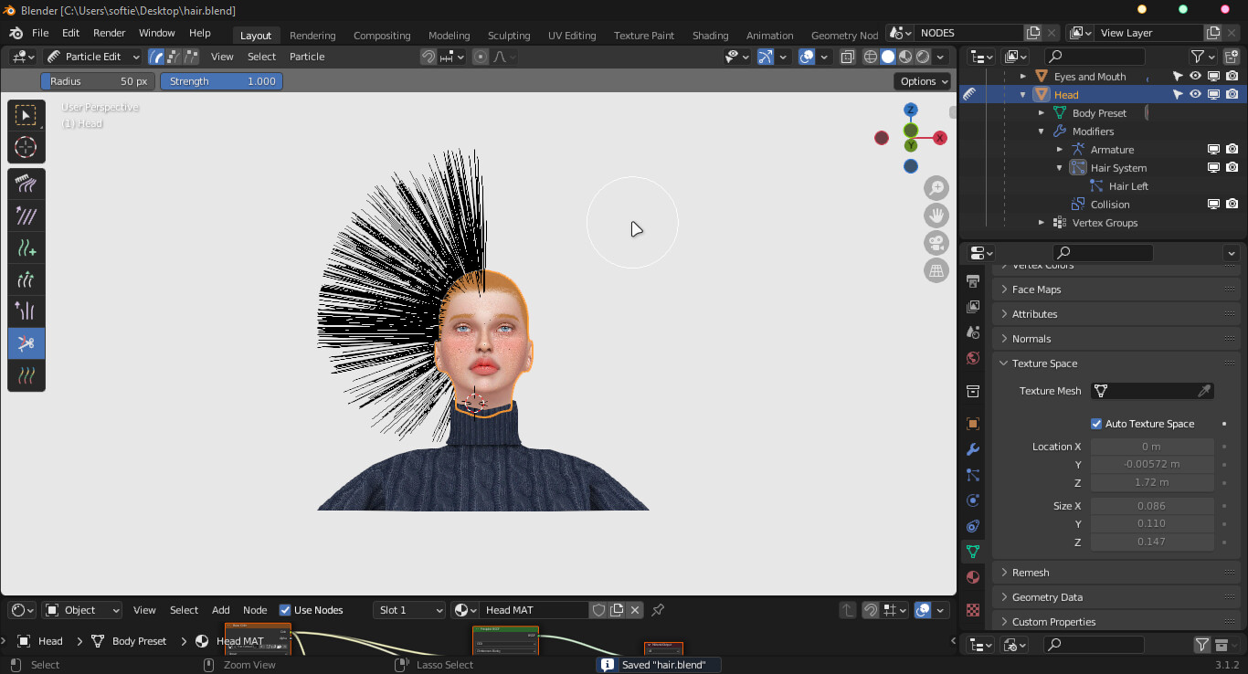Click the brush Strength slider
Viewport: 1248px width, 674px height.
(x=222, y=81)
